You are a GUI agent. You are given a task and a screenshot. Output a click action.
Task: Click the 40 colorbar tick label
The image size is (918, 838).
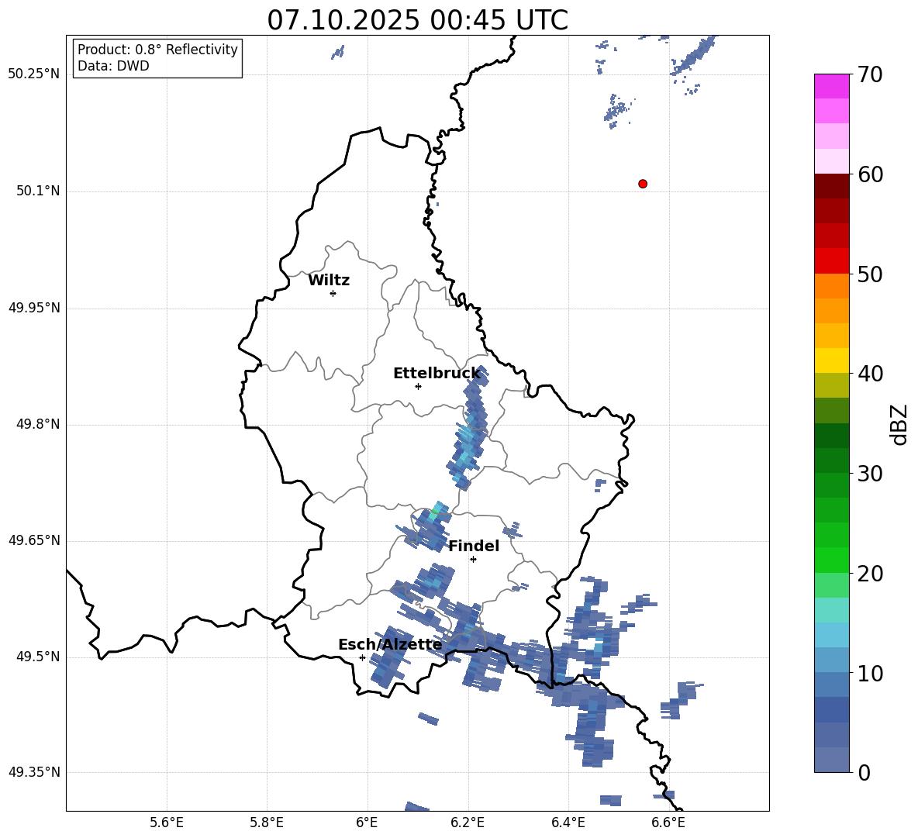(870, 374)
